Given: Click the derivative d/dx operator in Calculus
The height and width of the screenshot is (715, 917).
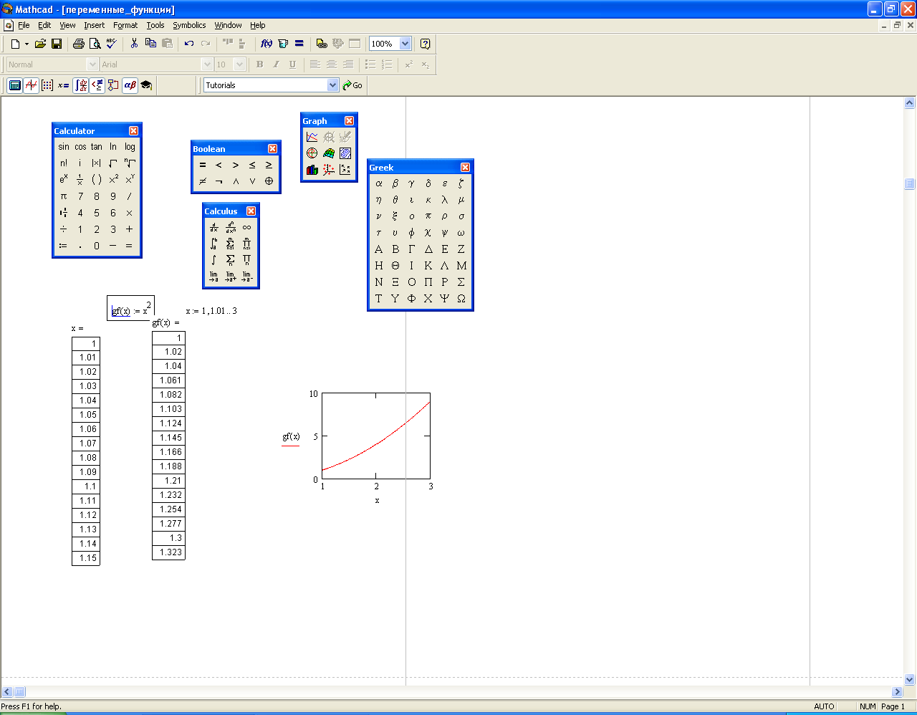Looking at the screenshot, I should (x=213, y=228).
